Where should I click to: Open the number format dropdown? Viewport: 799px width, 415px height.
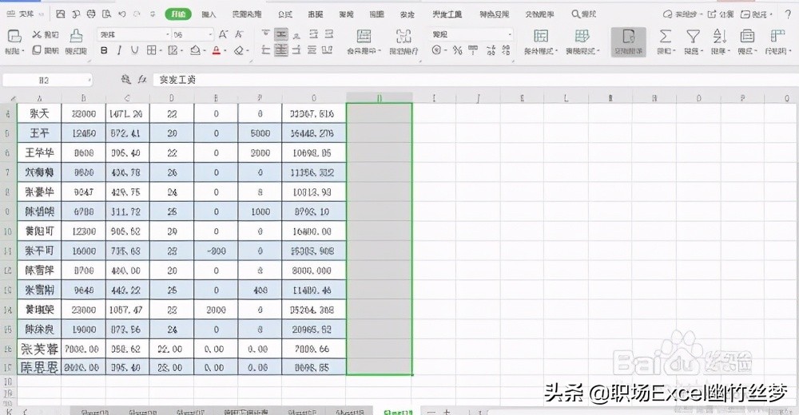(510, 34)
